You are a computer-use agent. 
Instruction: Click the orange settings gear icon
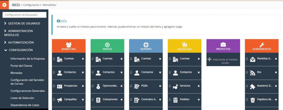click(4, 5)
